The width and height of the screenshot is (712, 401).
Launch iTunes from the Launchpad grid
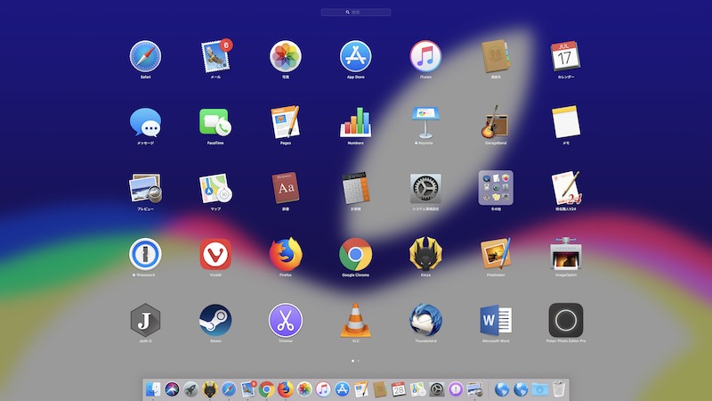(x=425, y=56)
